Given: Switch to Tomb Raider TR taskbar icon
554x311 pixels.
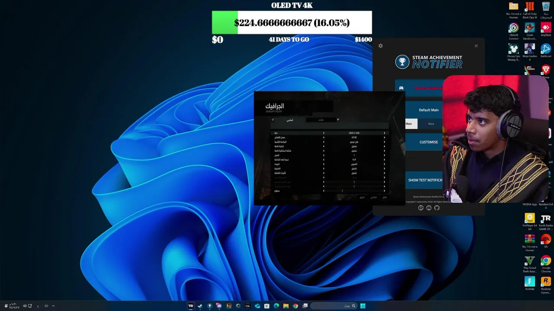Looking at the screenshot, I should [x=190, y=306].
